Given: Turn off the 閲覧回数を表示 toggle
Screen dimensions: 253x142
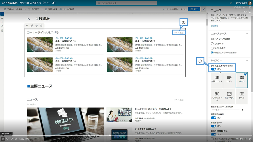Looking at the screenshot, I should (214, 118).
